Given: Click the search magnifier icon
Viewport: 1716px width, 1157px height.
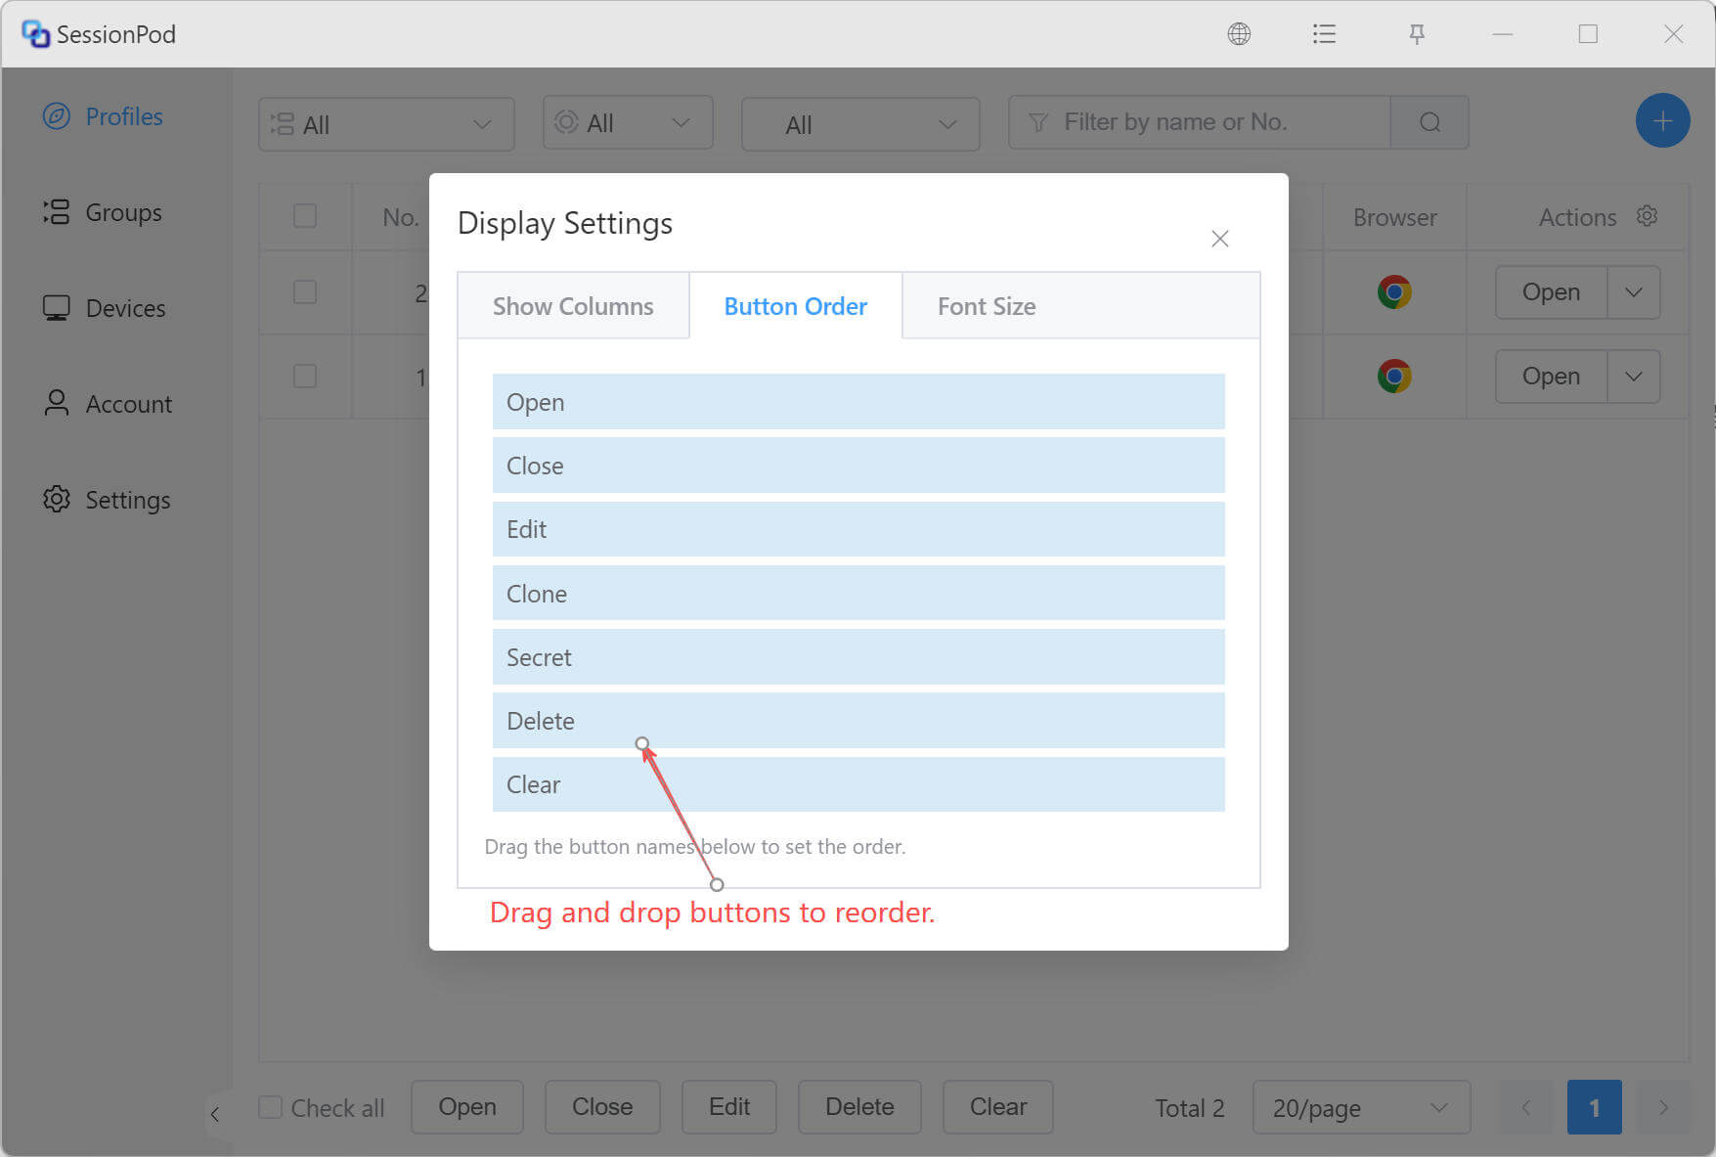Looking at the screenshot, I should [1430, 122].
